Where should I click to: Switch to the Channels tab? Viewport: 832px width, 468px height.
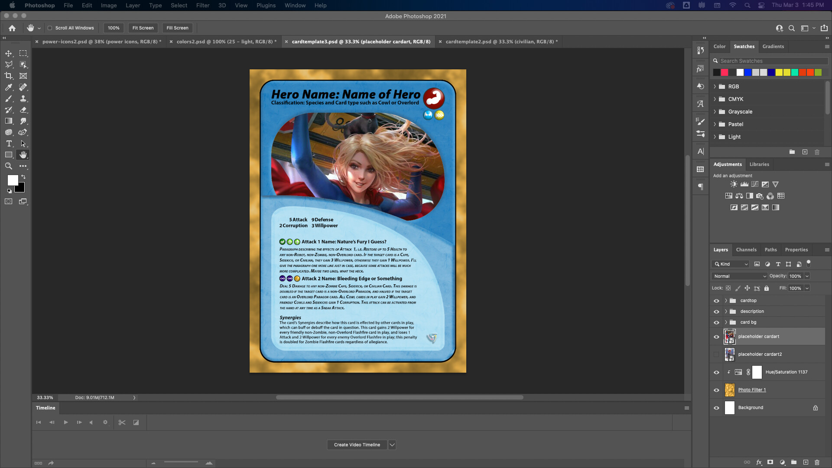coord(747,250)
